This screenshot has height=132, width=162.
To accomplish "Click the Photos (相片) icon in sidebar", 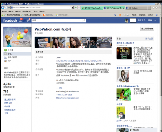I will (6, 61).
